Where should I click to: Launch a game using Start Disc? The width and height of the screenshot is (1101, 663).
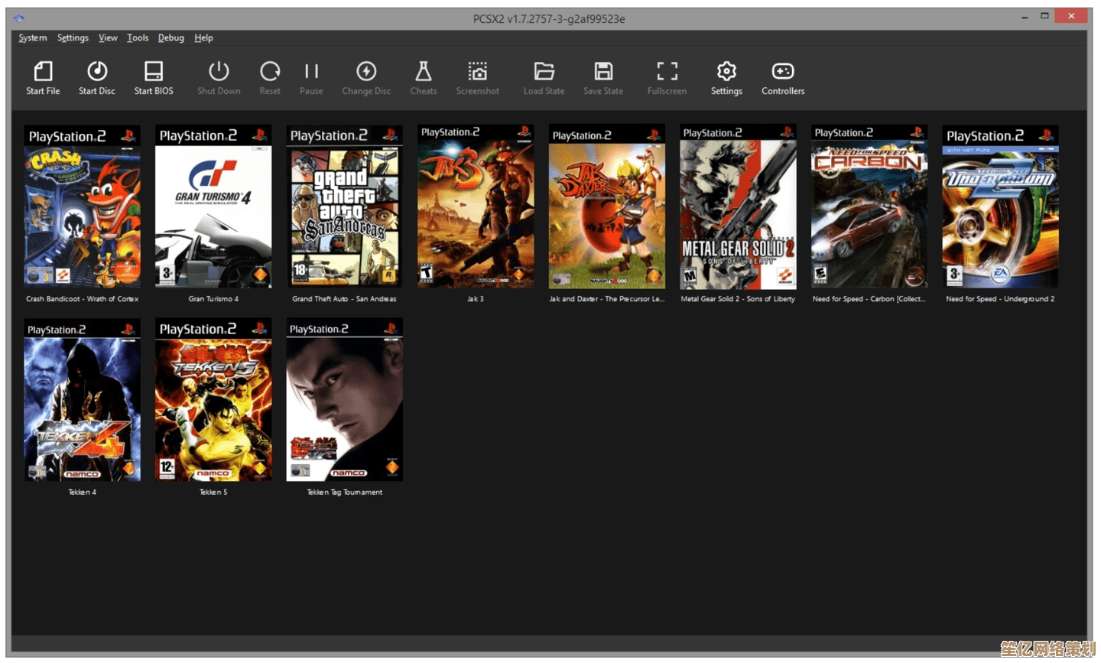[97, 73]
